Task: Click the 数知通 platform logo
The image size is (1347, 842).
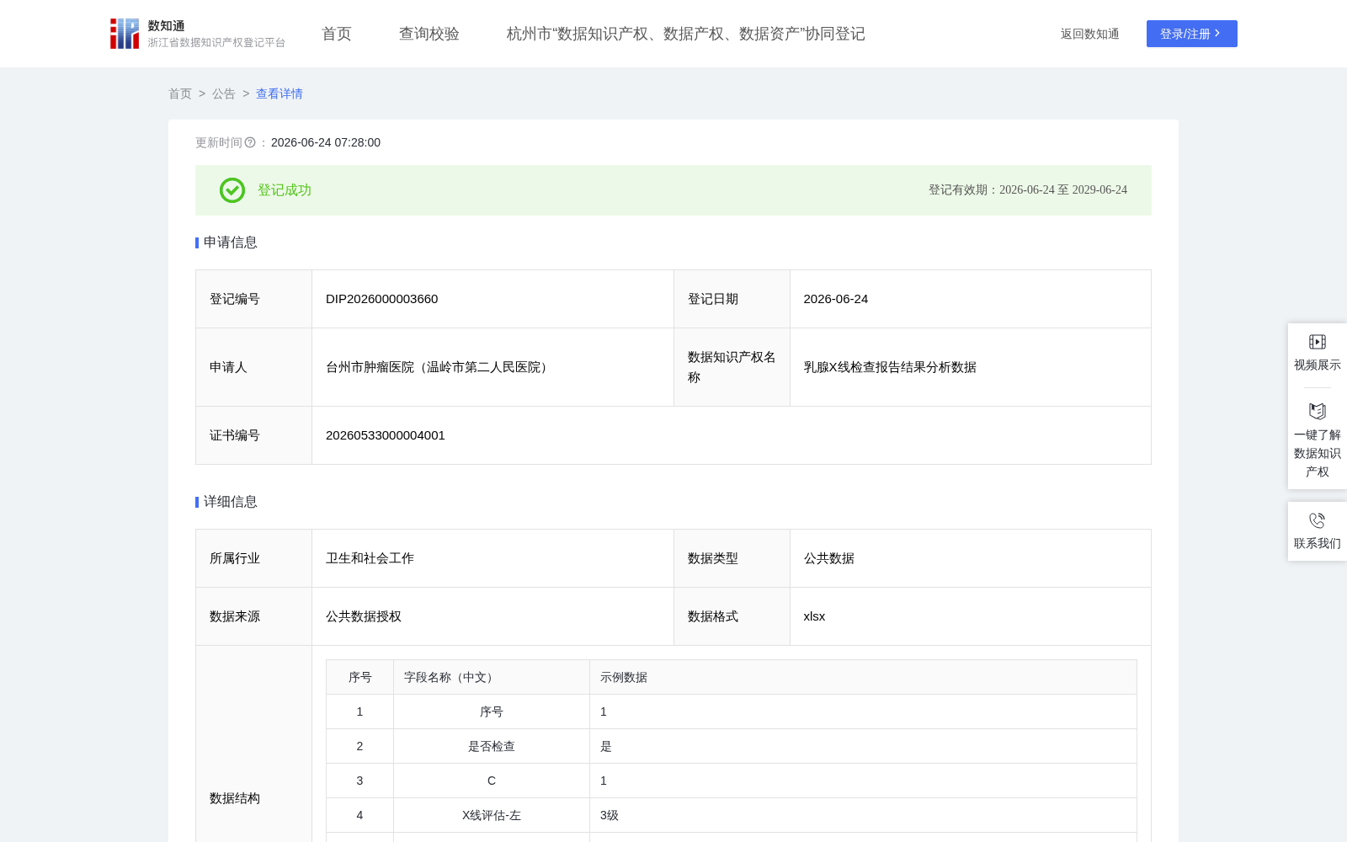Action: (x=198, y=34)
